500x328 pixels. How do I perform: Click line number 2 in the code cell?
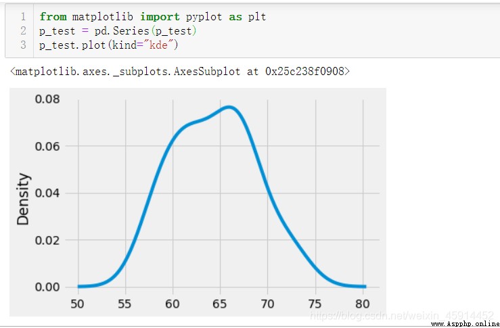pos(22,31)
